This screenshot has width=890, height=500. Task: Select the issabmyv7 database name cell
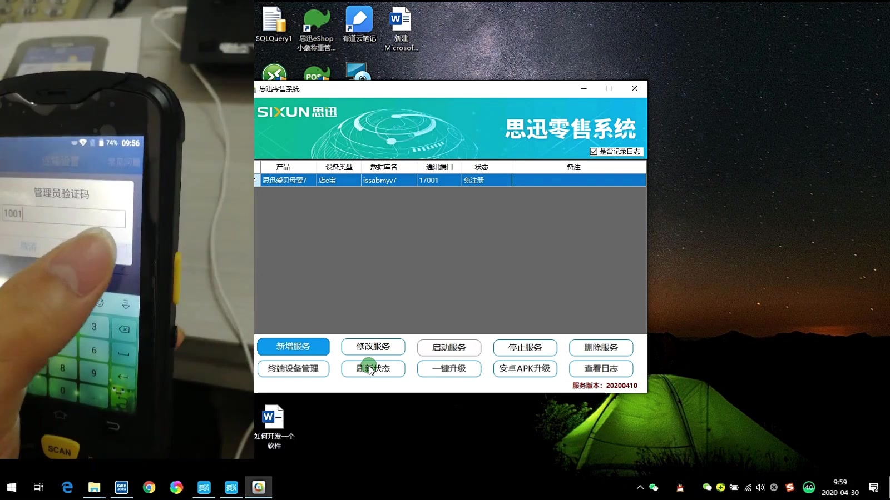[x=389, y=180]
